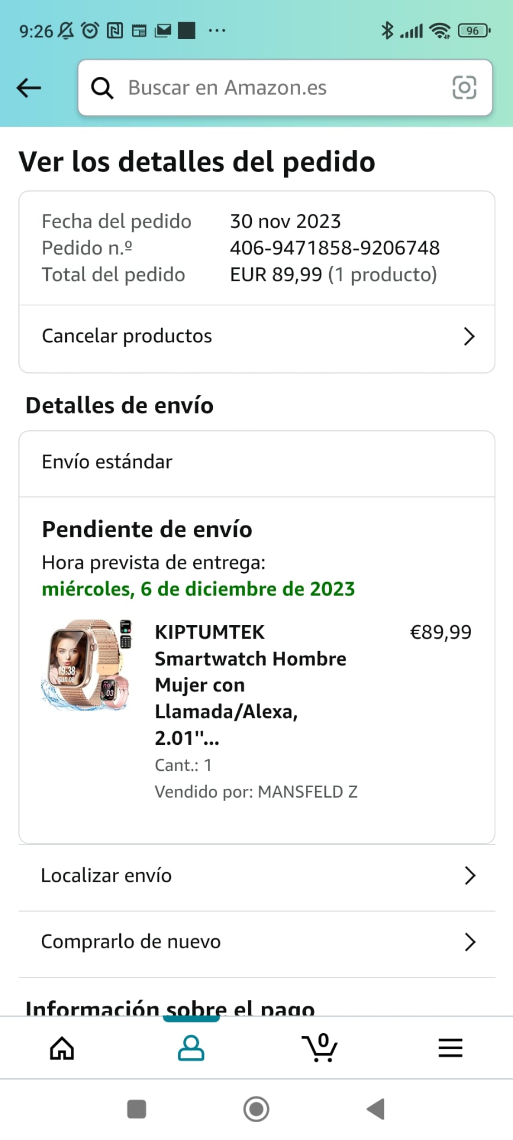Tap Android back triangle button
The width and height of the screenshot is (513, 1140).
[376, 1109]
